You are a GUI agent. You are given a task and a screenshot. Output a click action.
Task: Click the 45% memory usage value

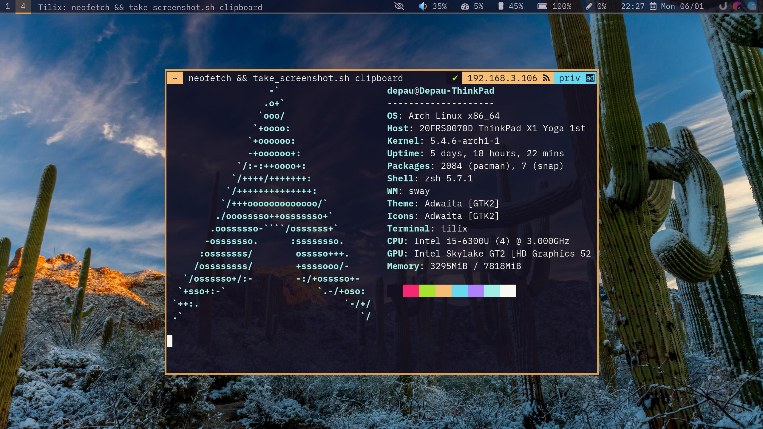pos(516,7)
